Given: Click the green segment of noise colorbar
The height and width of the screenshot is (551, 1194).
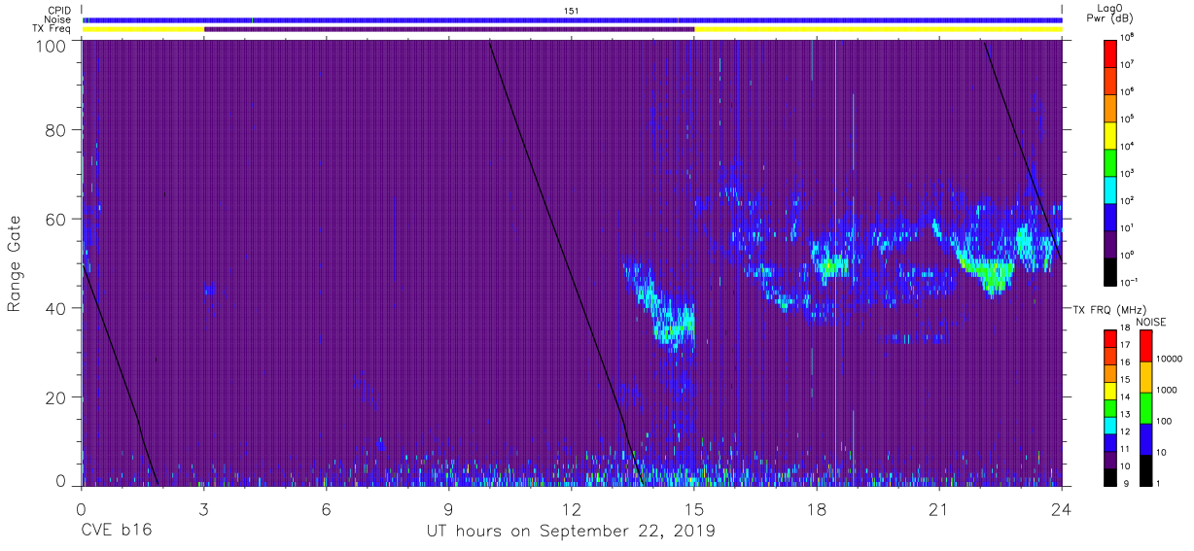Looking at the screenshot, I should tap(1146, 408).
